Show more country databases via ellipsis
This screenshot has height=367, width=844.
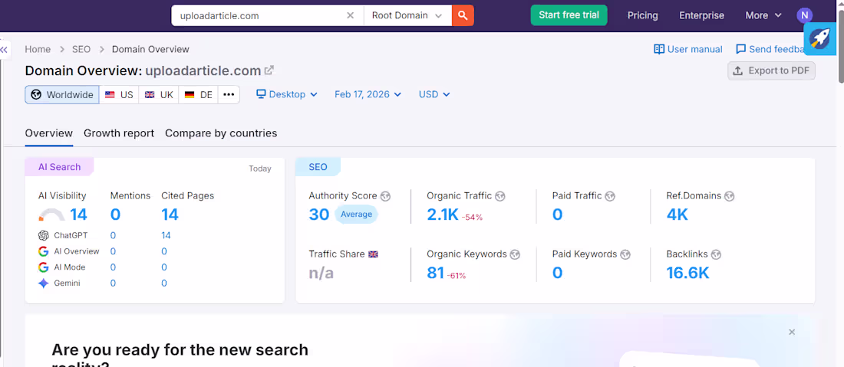pos(229,94)
